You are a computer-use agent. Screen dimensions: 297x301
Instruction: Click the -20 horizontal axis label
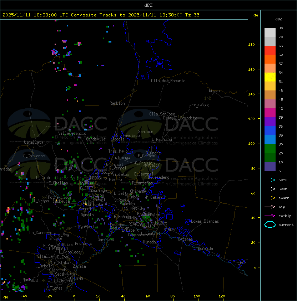click(x=49, y=296)
